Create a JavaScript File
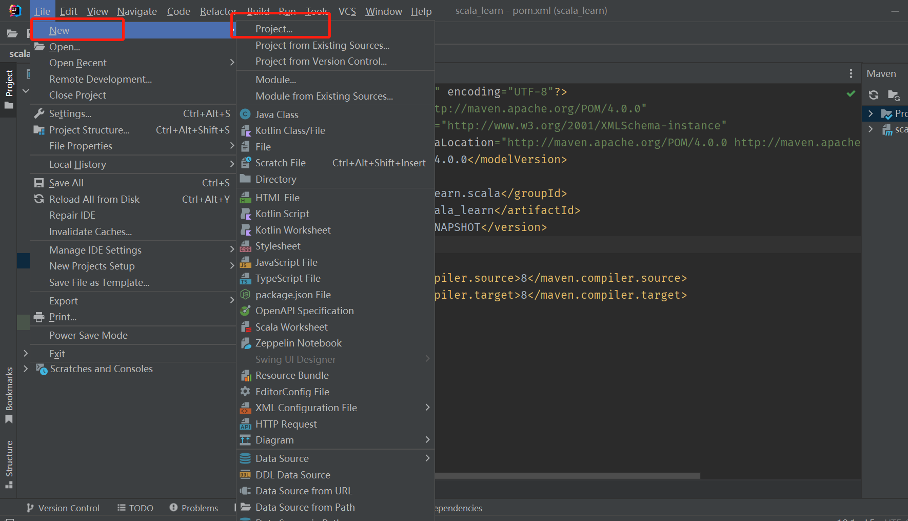Screen dimensions: 908x521 coord(335,262)
